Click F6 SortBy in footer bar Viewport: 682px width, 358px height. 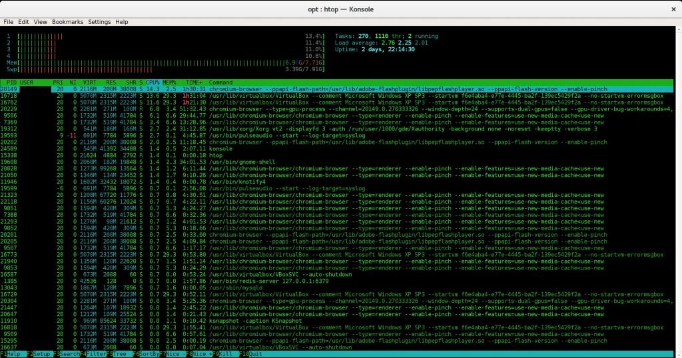(x=146, y=354)
